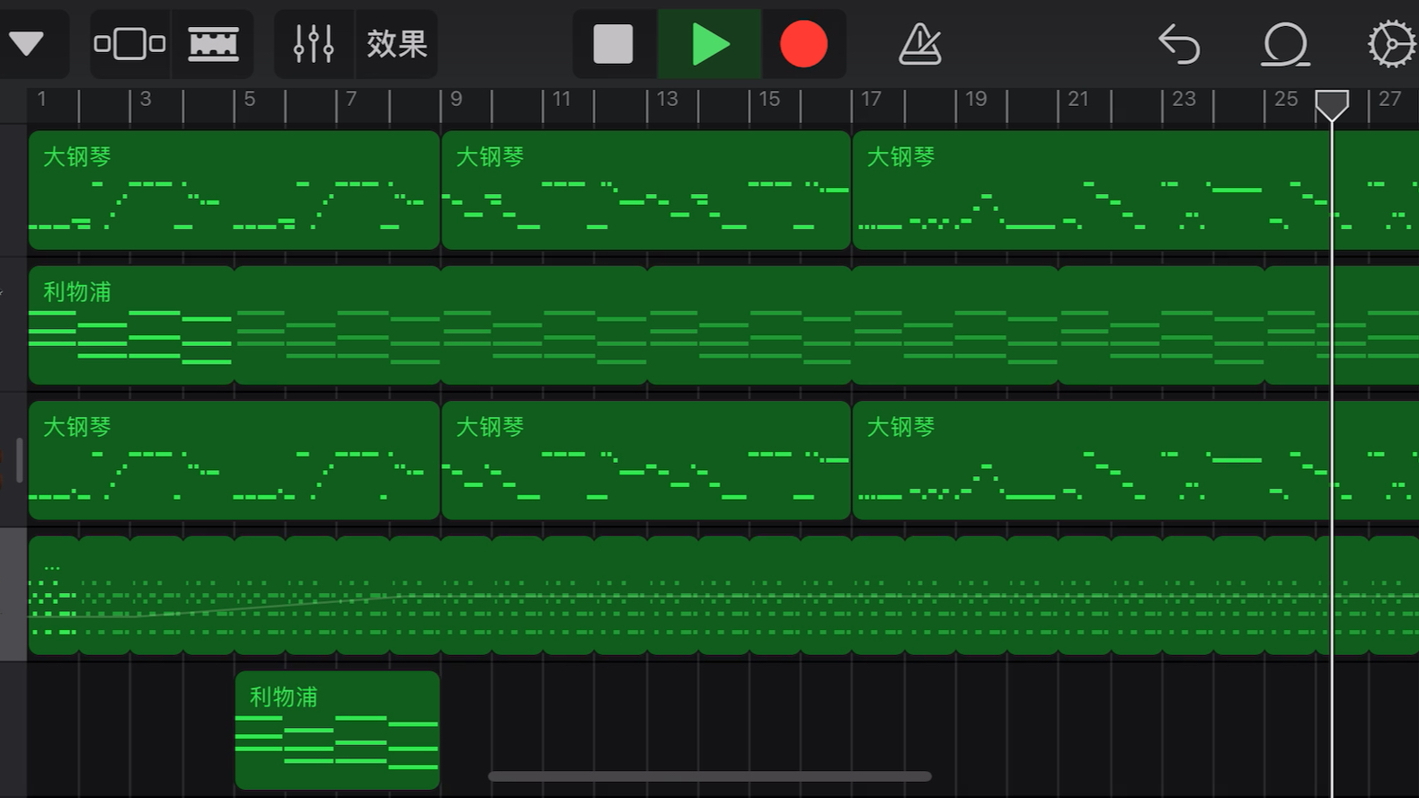This screenshot has height=798, width=1419.
Task: Open the instrument keyboard view icon
Action: [x=213, y=44]
